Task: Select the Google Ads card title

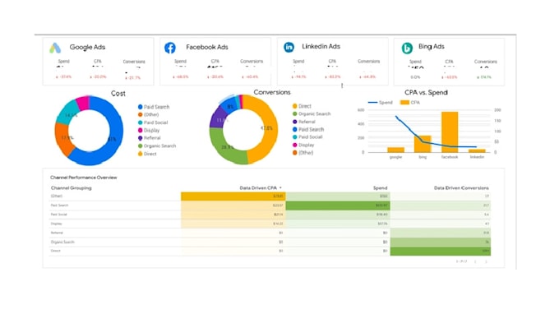Action: click(87, 47)
